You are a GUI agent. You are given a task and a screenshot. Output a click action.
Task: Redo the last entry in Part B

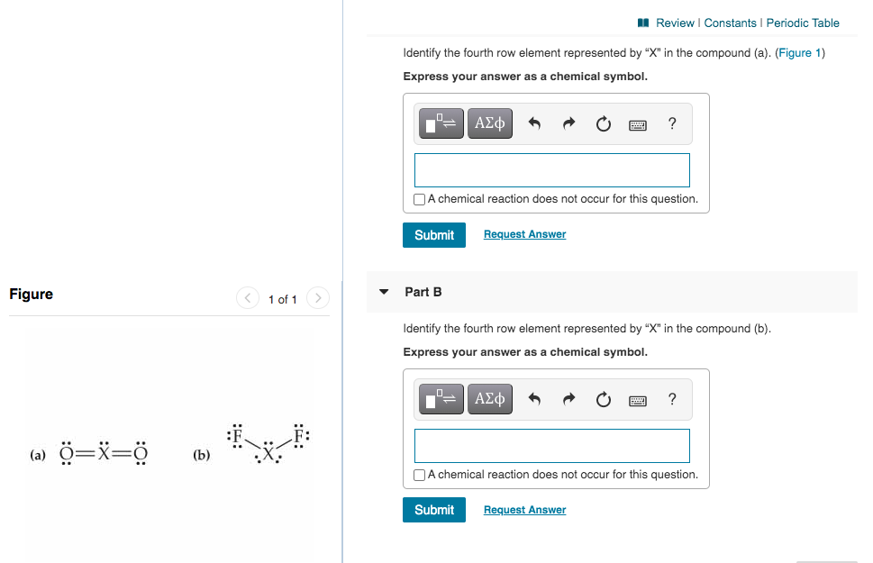pyautogui.click(x=567, y=399)
